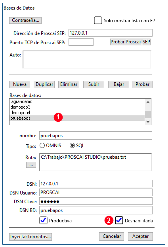The height and width of the screenshot is (247, 168).
Task: Select lagrandemo in the database list
Action: click(77, 101)
